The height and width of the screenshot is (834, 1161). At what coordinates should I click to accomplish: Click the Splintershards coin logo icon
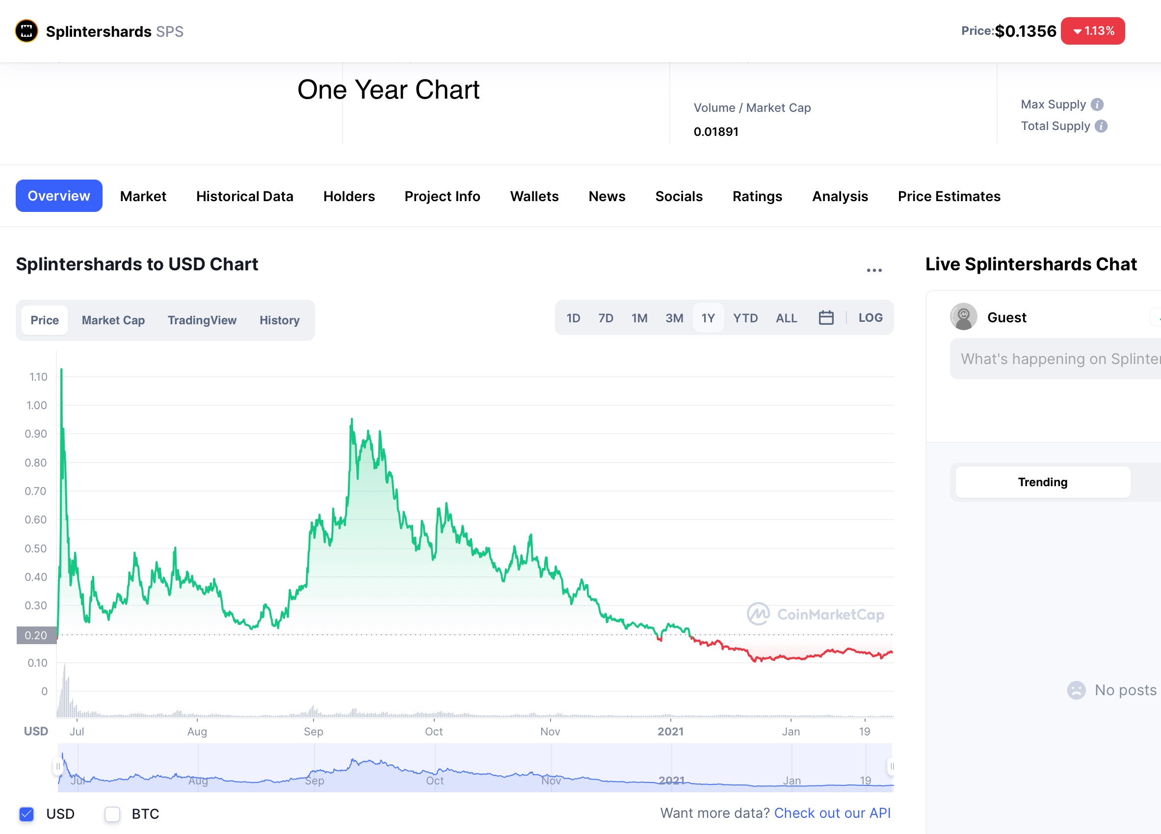[x=26, y=31]
